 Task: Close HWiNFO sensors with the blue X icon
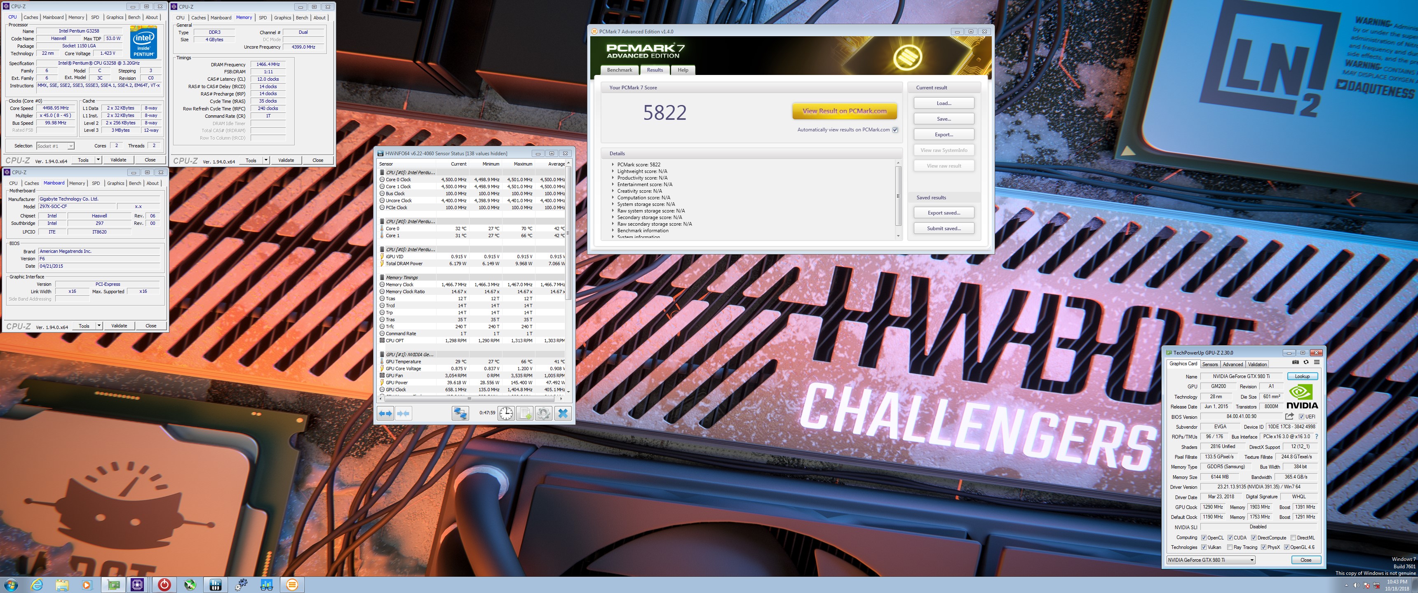[x=563, y=413]
